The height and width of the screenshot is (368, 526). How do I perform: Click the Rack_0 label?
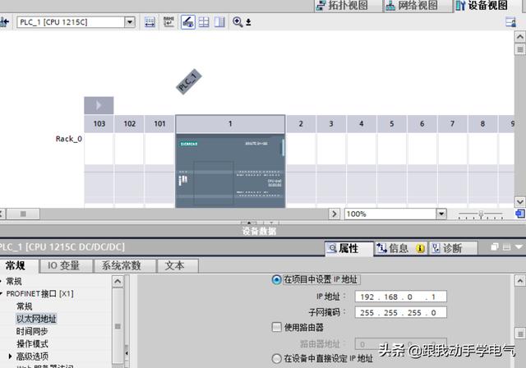69,139
